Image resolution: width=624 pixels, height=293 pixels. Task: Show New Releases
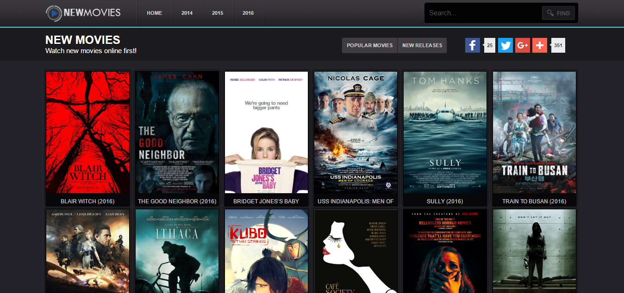click(x=422, y=45)
